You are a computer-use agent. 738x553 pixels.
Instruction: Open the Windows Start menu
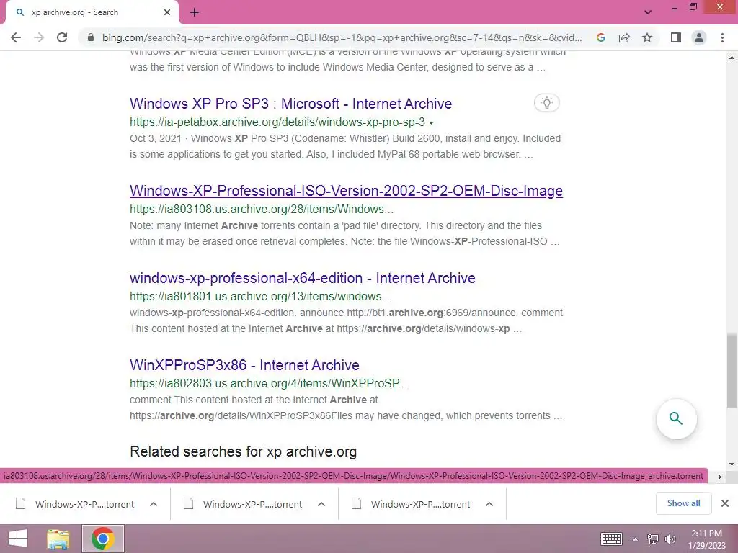coord(17,539)
